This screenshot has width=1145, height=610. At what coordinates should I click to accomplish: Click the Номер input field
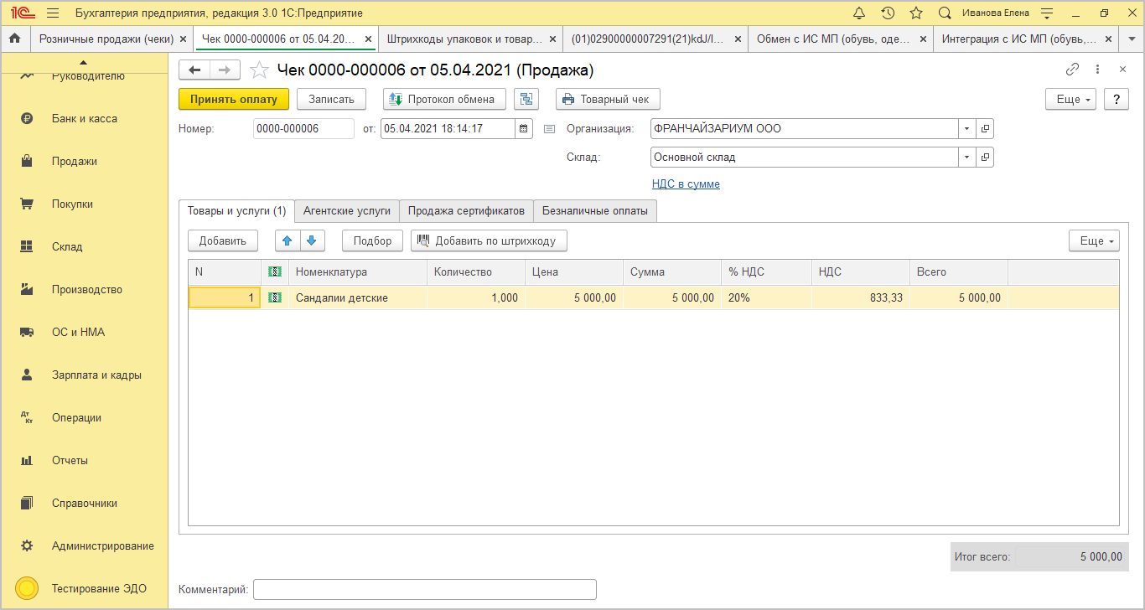(303, 128)
